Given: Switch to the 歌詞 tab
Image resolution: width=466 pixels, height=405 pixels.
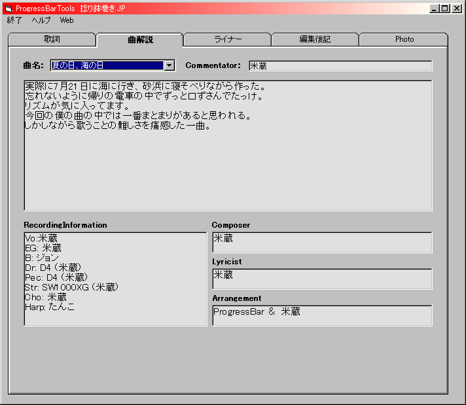Looking at the screenshot, I should [x=52, y=39].
